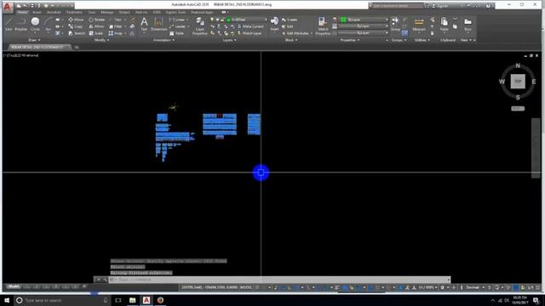Activate the Fillet tool

coord(116,26)
